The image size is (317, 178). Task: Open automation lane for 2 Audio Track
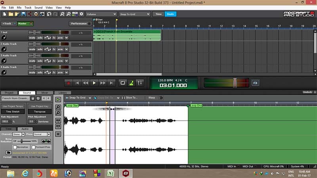[48, 49]
